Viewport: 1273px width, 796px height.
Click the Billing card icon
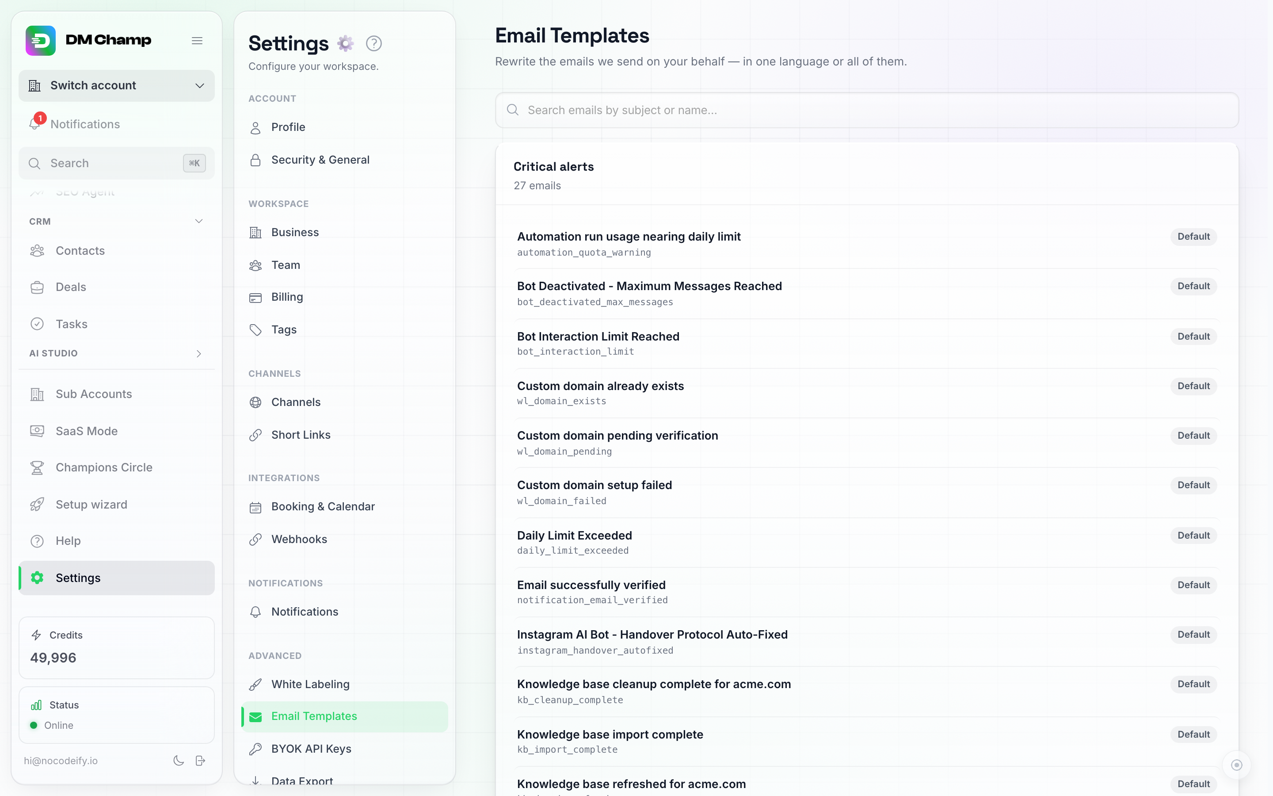tap(255, 298)
